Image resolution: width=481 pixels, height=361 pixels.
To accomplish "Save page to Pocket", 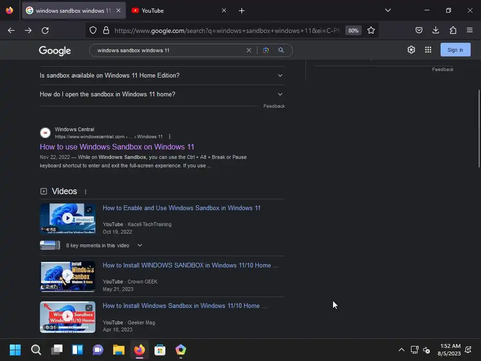I will click(419, 30).
